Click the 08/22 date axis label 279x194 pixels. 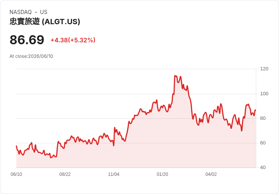[65, 174]
